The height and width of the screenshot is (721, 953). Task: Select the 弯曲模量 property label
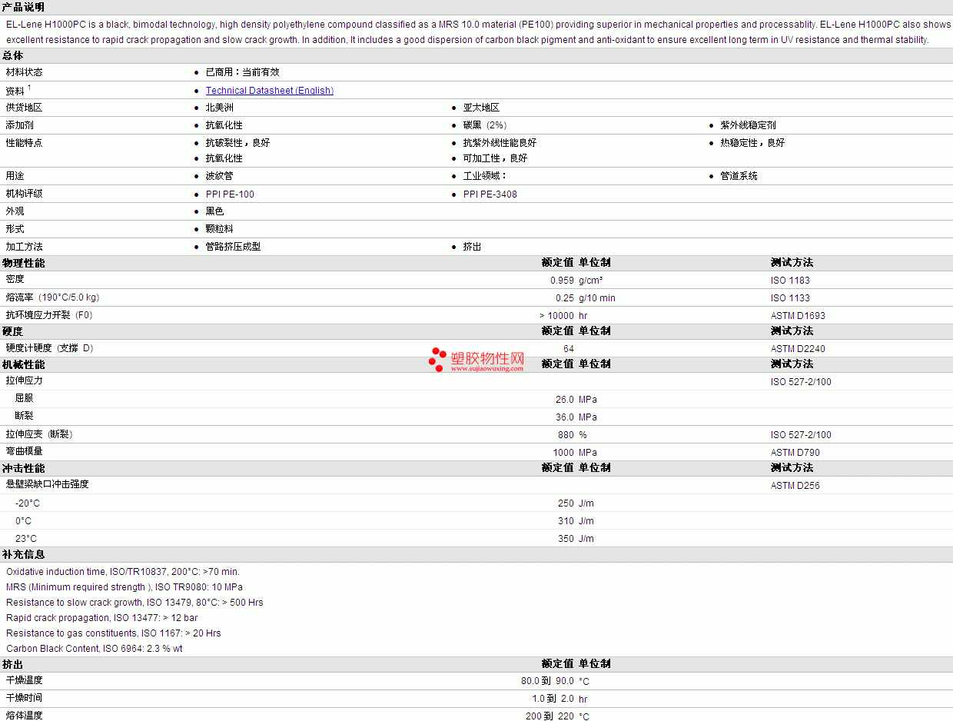coord(25,452)
